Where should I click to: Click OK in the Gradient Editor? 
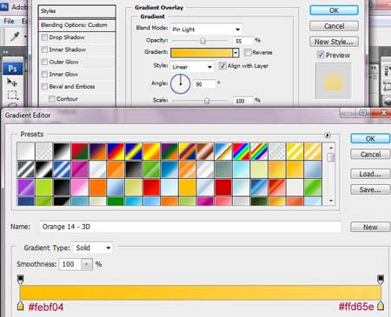[x=370, y=138]
